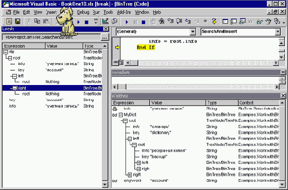Collapse the Me node in Locals
This screenshot has height=190, width=288.
[x=6, y=52]
